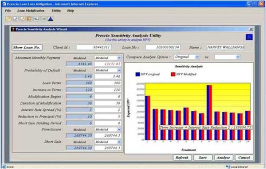Expand the Probability of Default Modeled dropdown

point(108,70)
